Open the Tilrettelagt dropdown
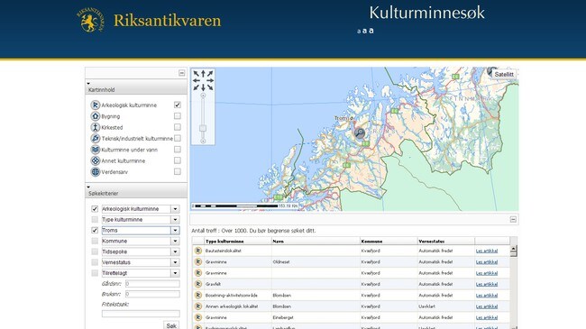 (175, 273)
